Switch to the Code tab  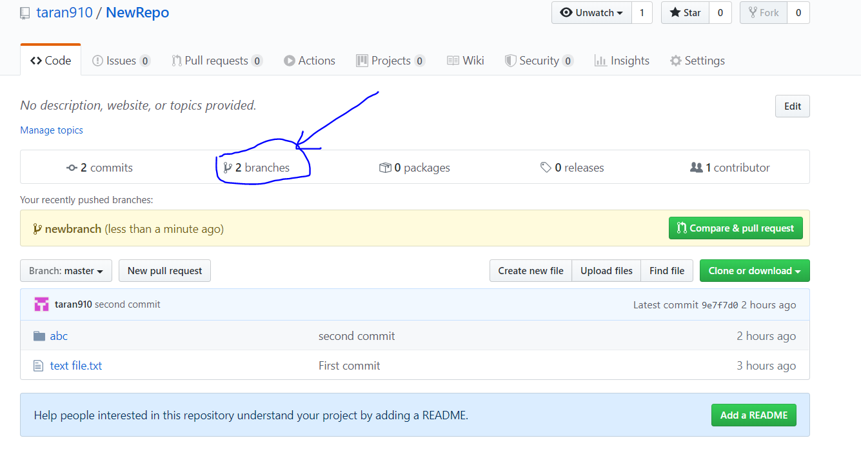pyautogui.click(x=50, y=61)
